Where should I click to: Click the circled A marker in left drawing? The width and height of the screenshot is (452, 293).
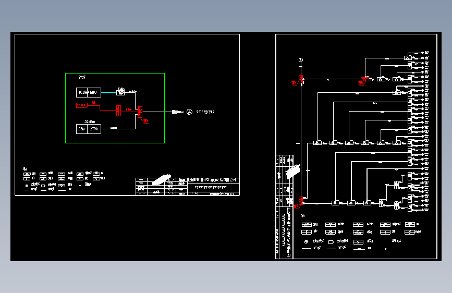tap(189, 112)
